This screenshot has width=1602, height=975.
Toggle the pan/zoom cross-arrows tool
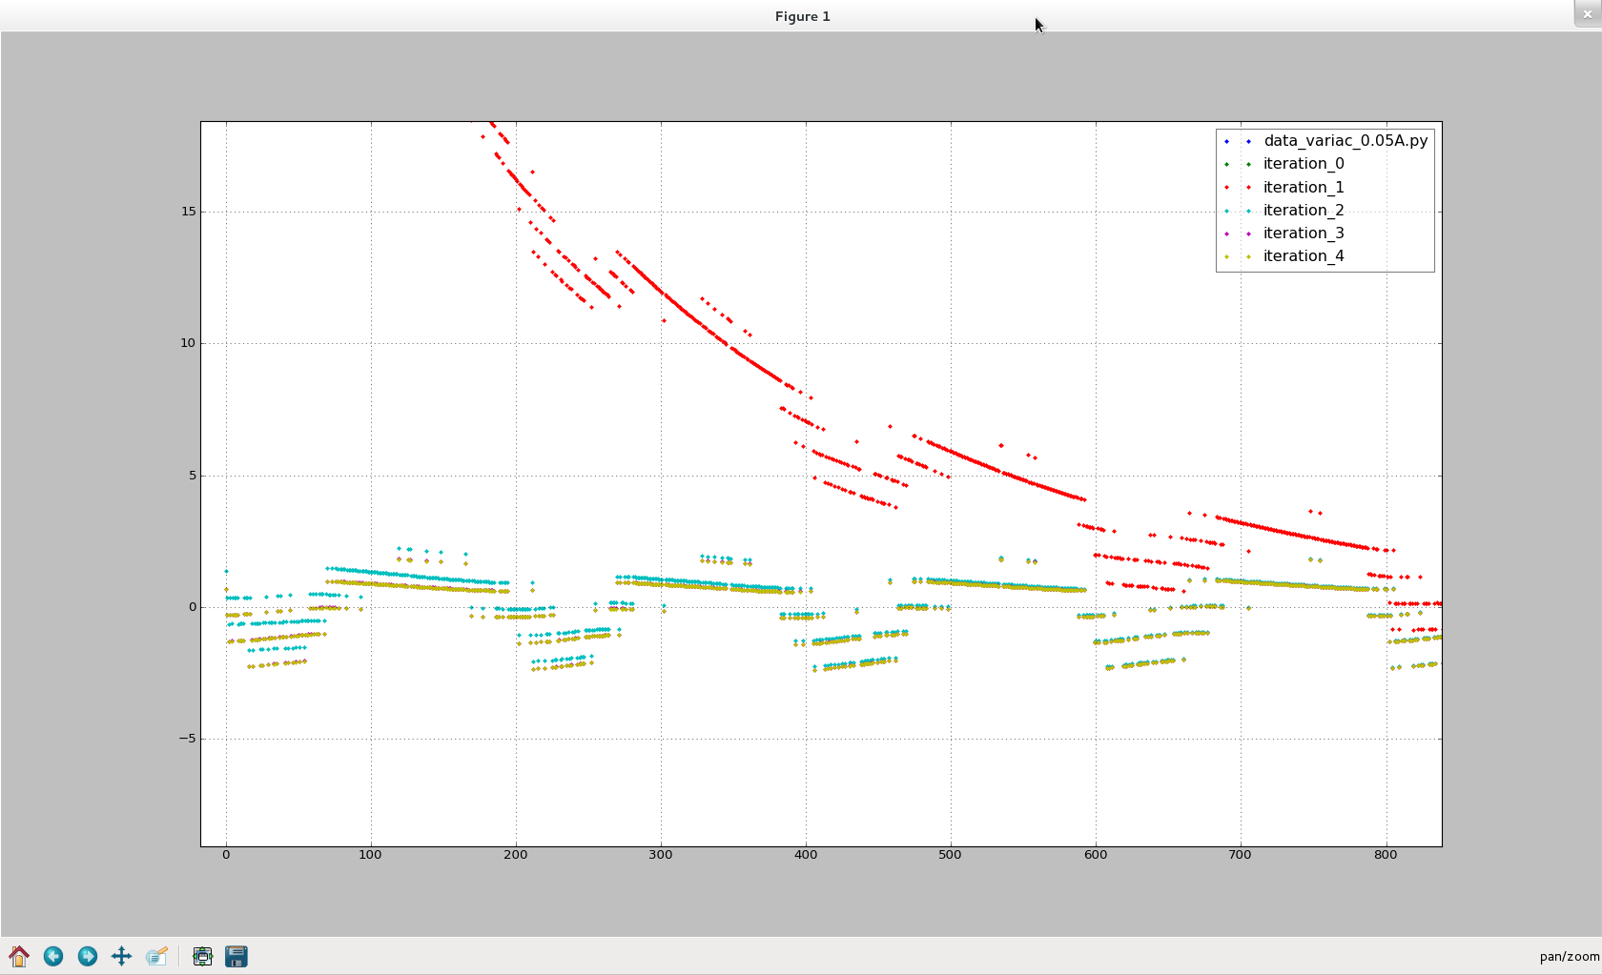click(121, 956)
